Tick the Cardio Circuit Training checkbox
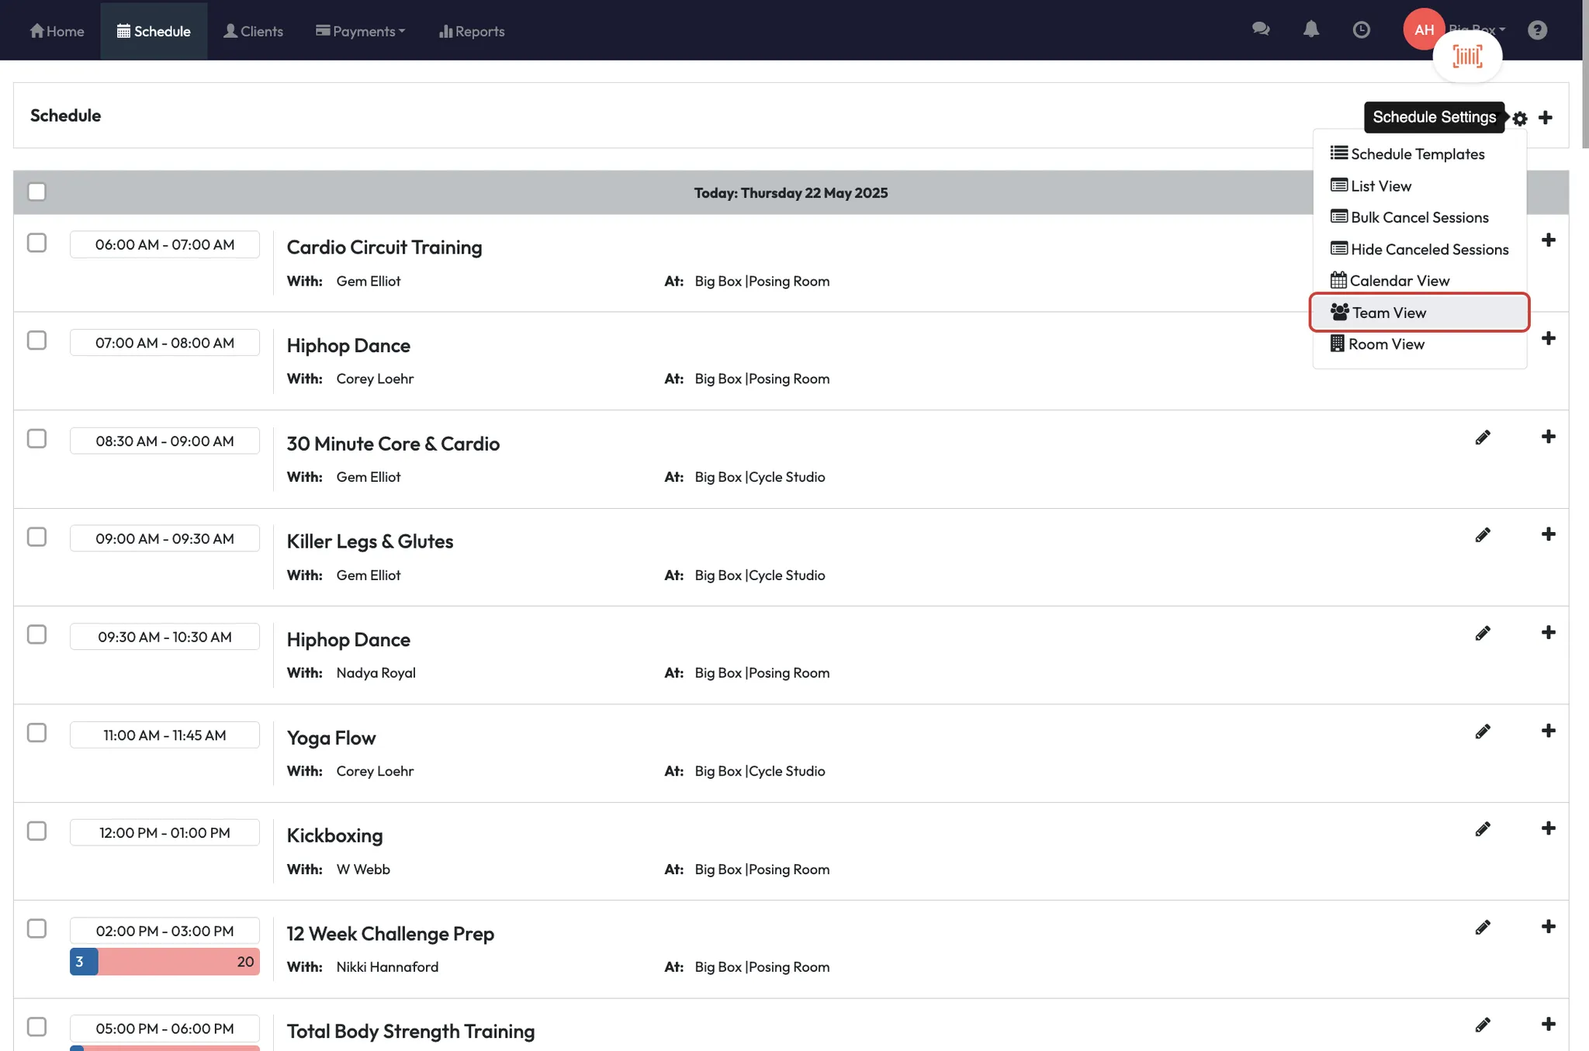Viewport: 1589px width, 1051px height. [36, 243]
